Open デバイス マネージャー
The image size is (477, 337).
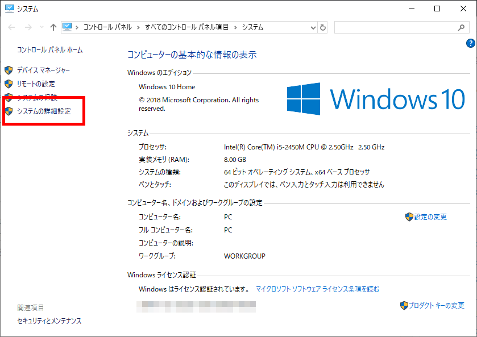pyautogui.click(x=44, y=70)
